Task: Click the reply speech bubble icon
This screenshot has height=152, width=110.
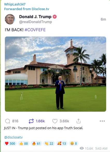Action: (x=8, y=121)
